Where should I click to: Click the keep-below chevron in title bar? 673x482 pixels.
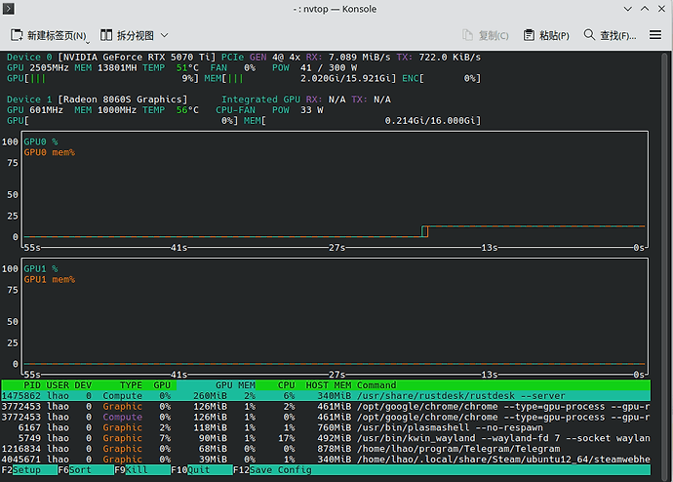coord(628,9)
